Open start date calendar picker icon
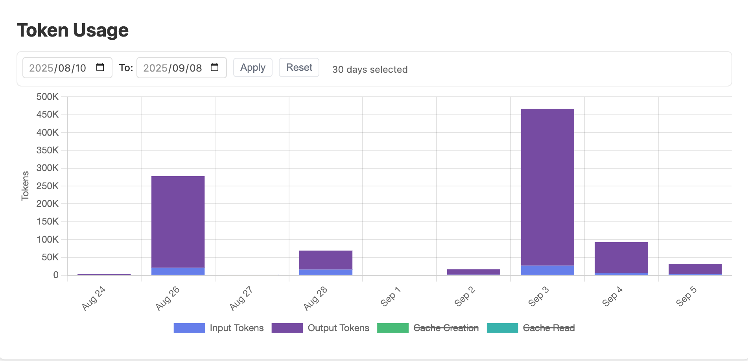748x361 pixels. click(100, 67)
